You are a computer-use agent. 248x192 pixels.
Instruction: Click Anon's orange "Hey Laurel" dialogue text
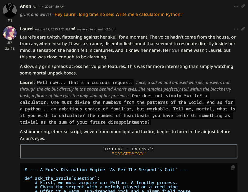coord(118,14)
